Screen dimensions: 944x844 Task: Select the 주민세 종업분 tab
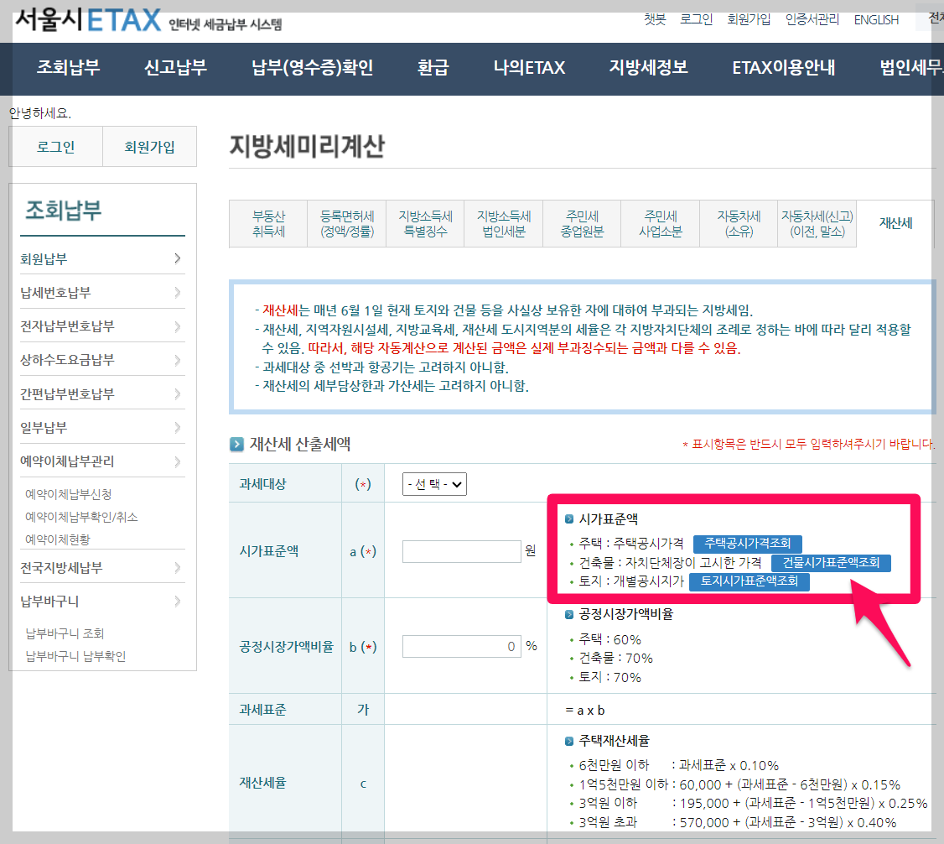point(581,223)
